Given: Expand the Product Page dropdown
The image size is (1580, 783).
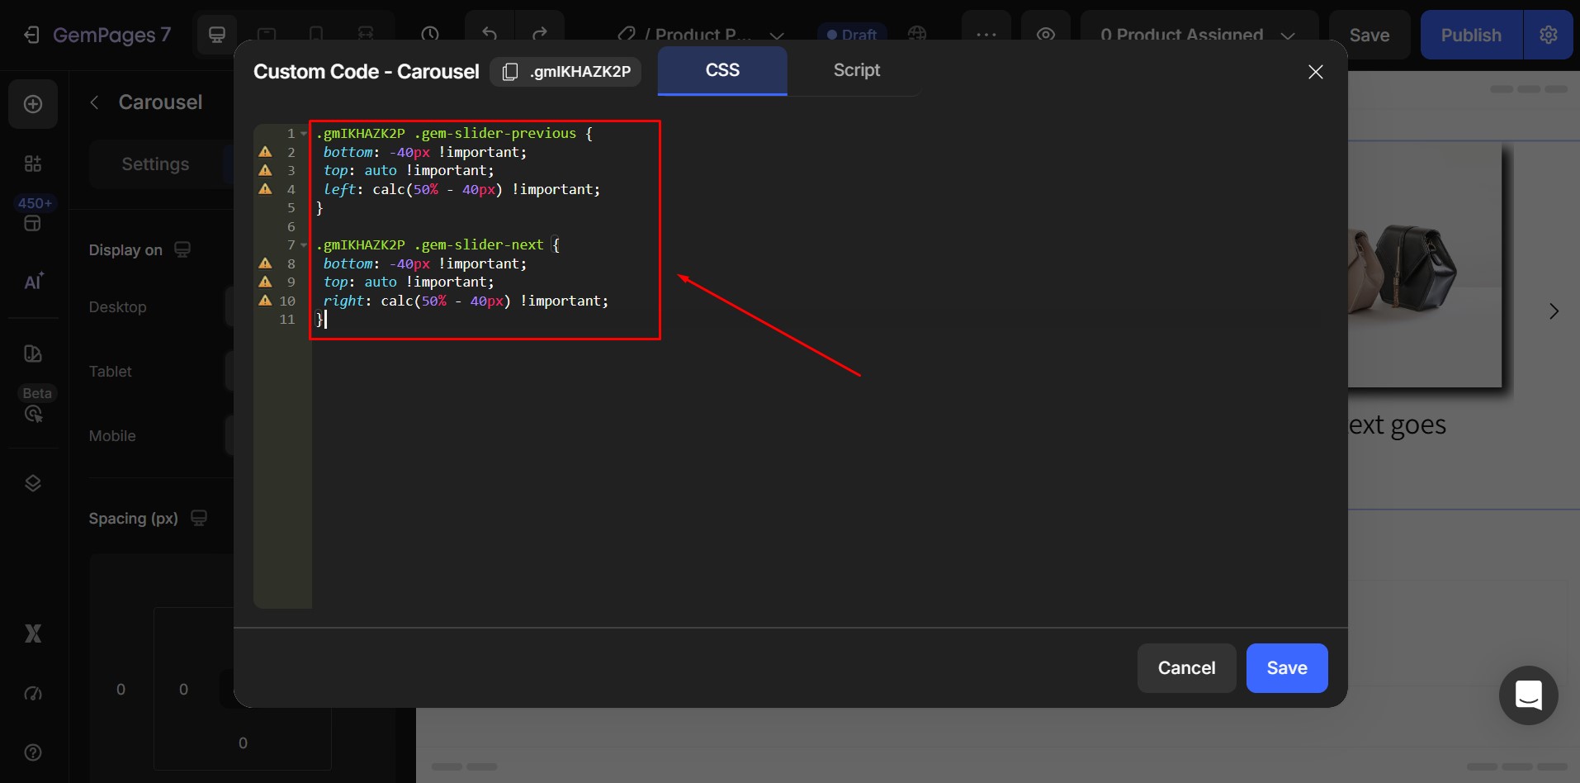Looking at the screenshot, I should click(x=777, y=36).
